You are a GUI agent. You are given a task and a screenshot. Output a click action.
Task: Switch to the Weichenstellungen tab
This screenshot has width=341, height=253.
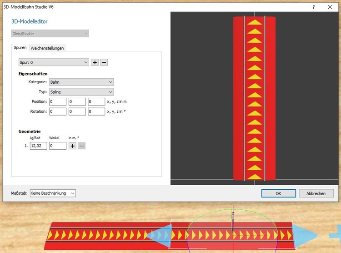pyautogui.click(x=47, y=48)
